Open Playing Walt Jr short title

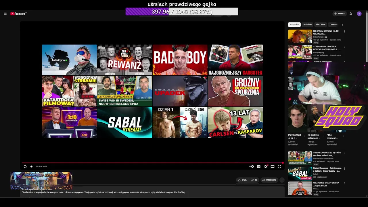[295, 137]
